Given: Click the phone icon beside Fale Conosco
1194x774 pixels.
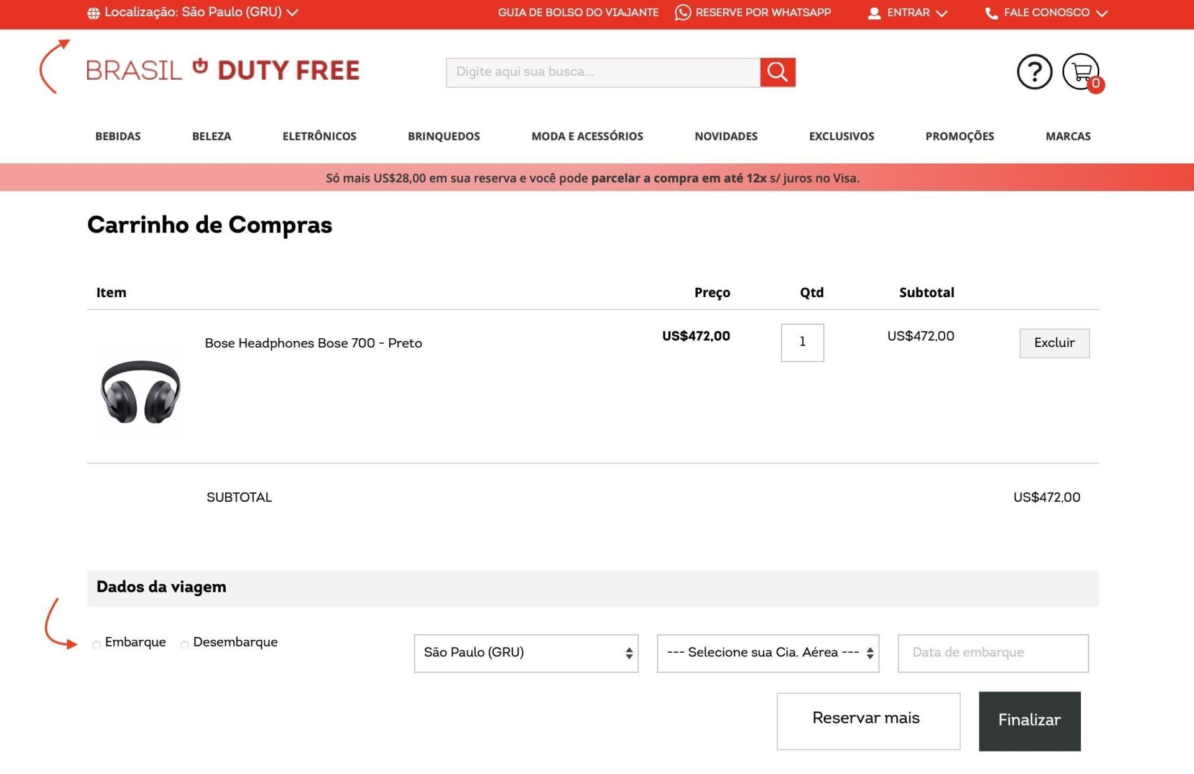Looking at the screenshot, I should 991,13.
